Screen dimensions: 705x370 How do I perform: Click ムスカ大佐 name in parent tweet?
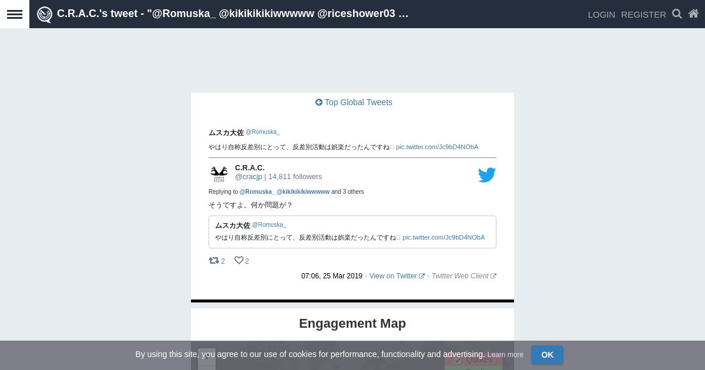[226, 133]
